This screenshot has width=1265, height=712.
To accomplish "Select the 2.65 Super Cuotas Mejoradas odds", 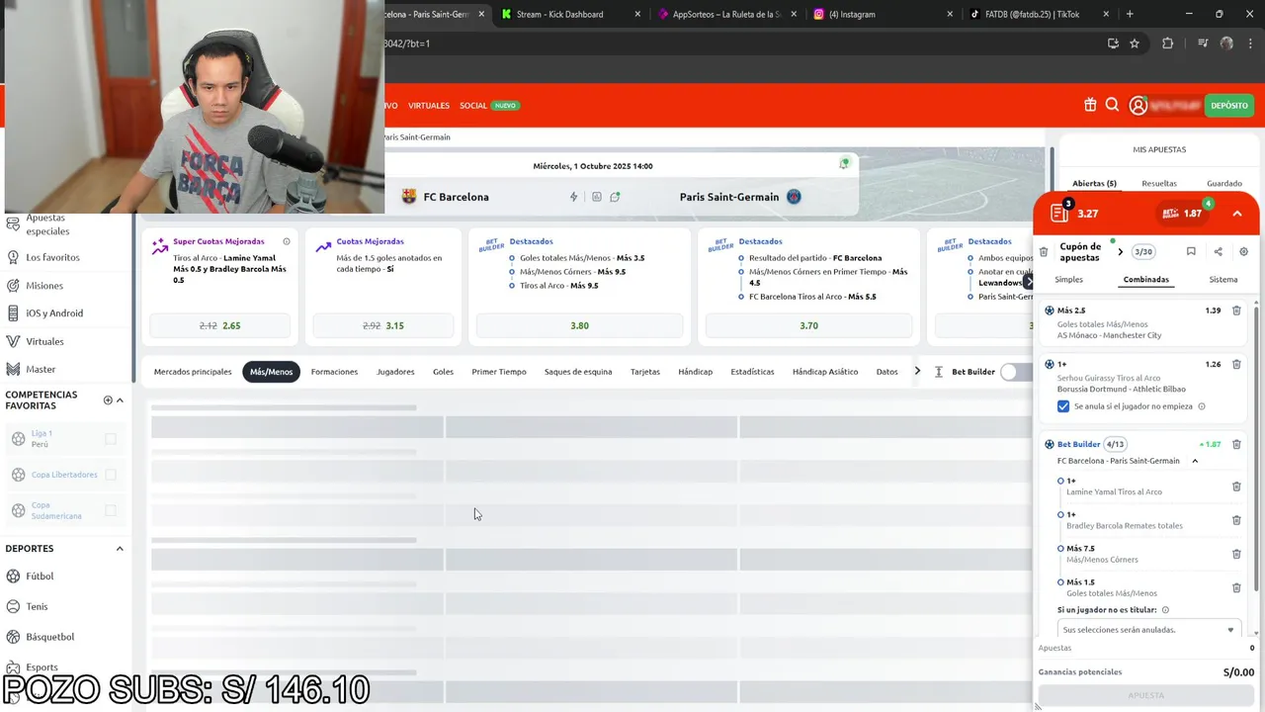I will tap(219, 325).
